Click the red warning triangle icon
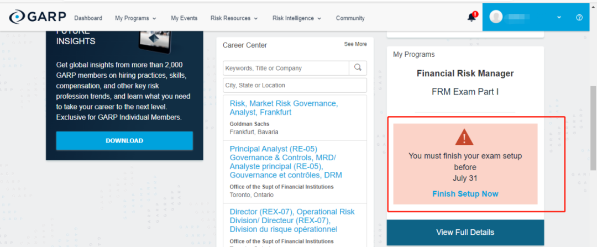Image resolution: width=597 pixels, height=247 pixels. [x=464, y=138]
